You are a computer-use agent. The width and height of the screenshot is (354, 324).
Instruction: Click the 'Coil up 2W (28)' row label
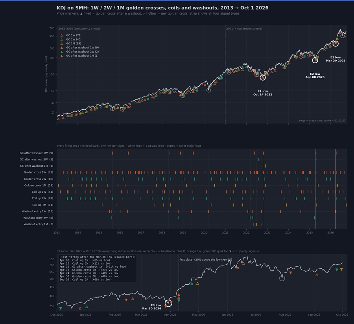coord(42,198)
